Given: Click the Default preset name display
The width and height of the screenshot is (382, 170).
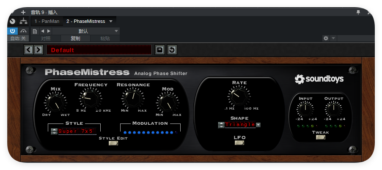Looking at the screenshot, I should 99,50.
